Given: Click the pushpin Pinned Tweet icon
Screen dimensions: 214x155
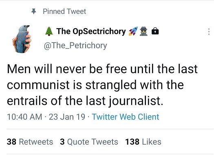Looking at the screenshot, I should pyautogui.click(x=34, y=11).
